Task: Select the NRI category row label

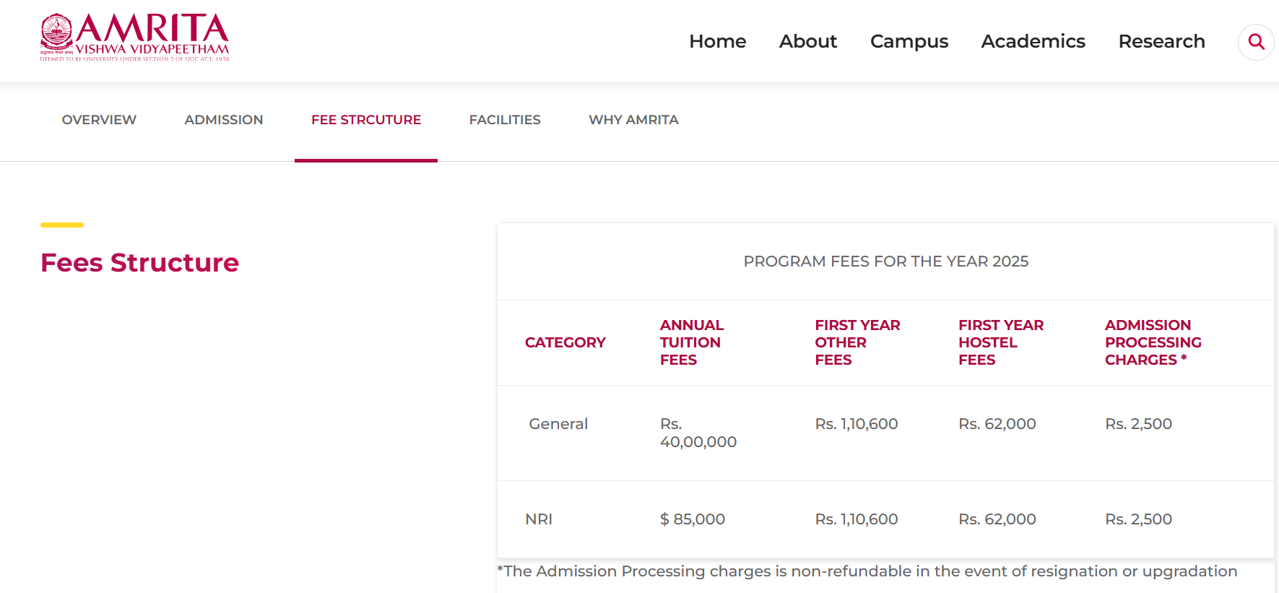Action: (x=539, y=519)
